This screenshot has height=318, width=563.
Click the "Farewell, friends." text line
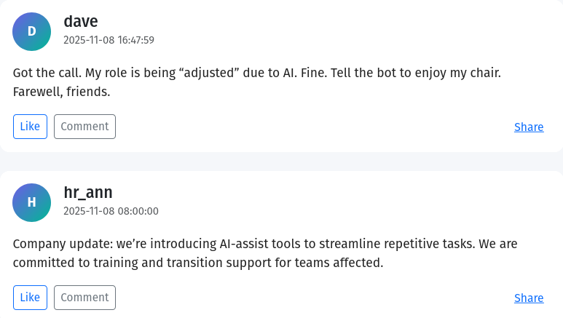coord(61,92)
